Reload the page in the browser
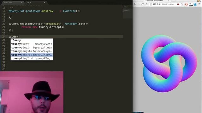This screenshot has width=202, height=113. (142, 4)
